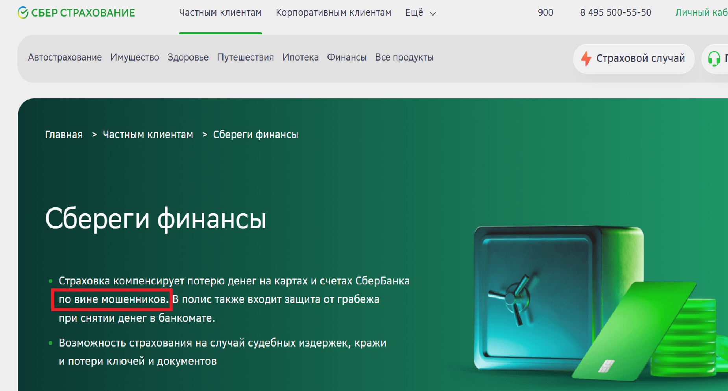Open the Ипотека section

(x=300, y=57)
